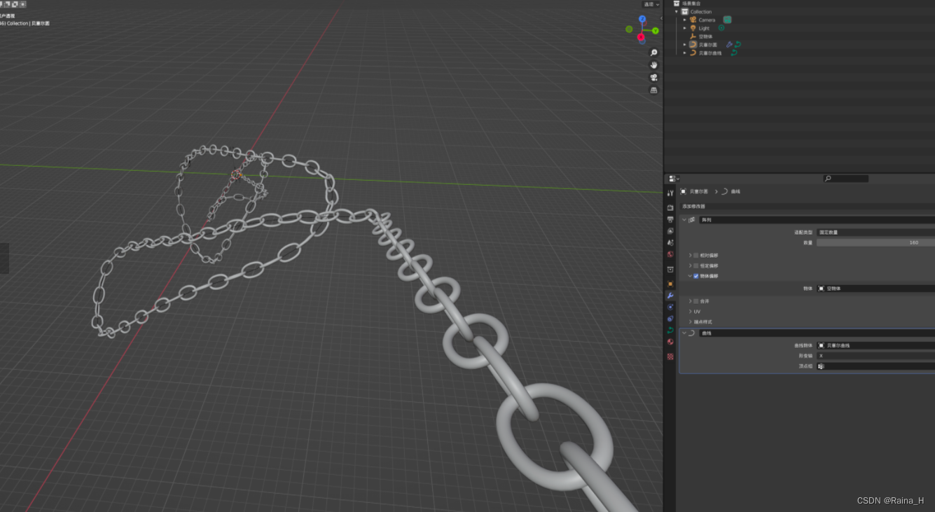
Task: Open the properties editor type dropdown
Action: point(673,179)
